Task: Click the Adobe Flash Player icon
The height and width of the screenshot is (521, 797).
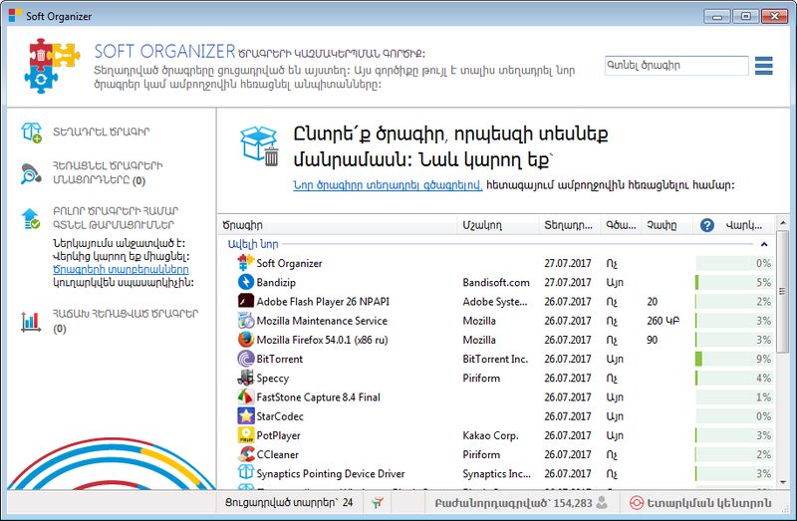Action: pyautogui.click(x=246, y=301)
